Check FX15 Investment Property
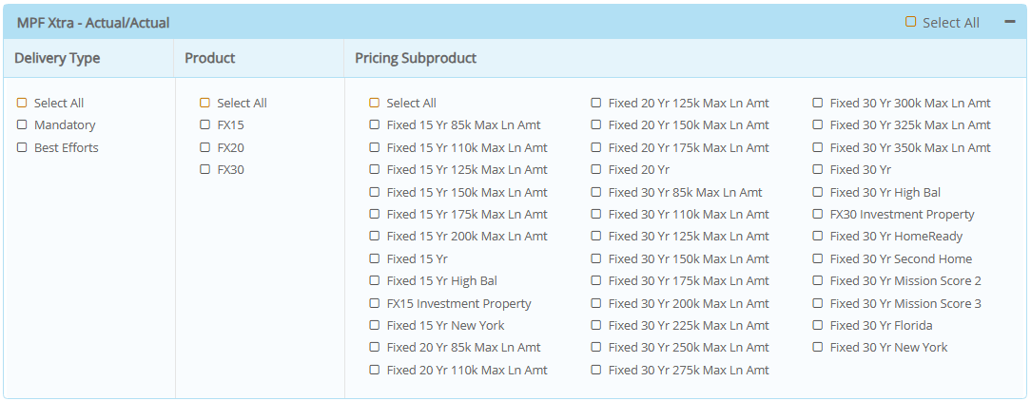Screen dimensions: 1031x401 coord(375,304)
